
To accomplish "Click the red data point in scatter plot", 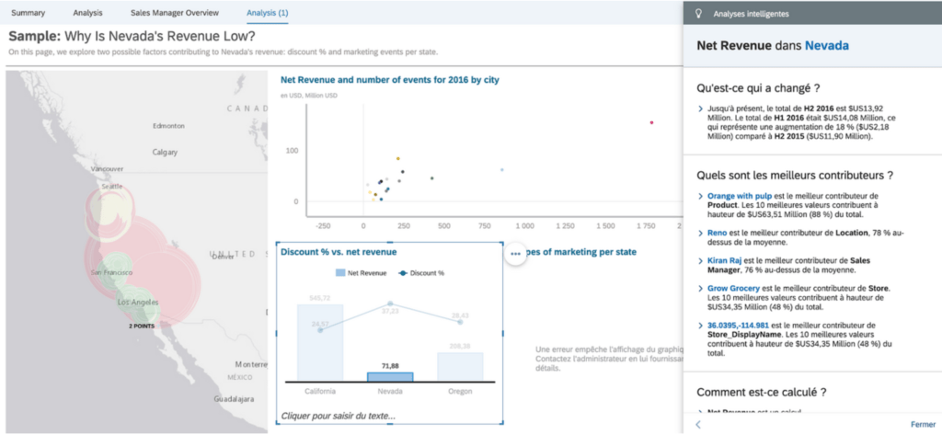I will pyautogui.click(x=651, y=122).
